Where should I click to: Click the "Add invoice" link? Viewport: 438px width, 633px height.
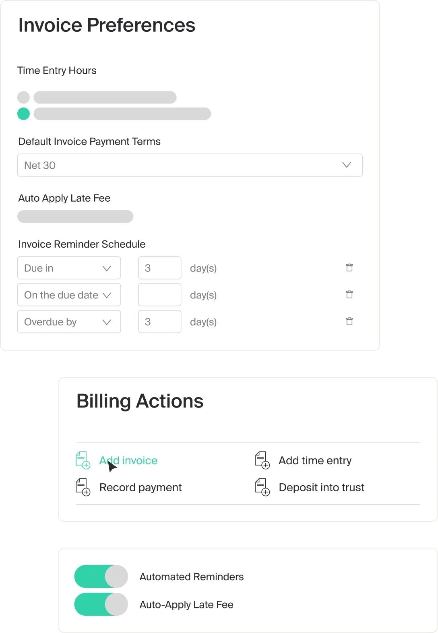pos(128,460)
